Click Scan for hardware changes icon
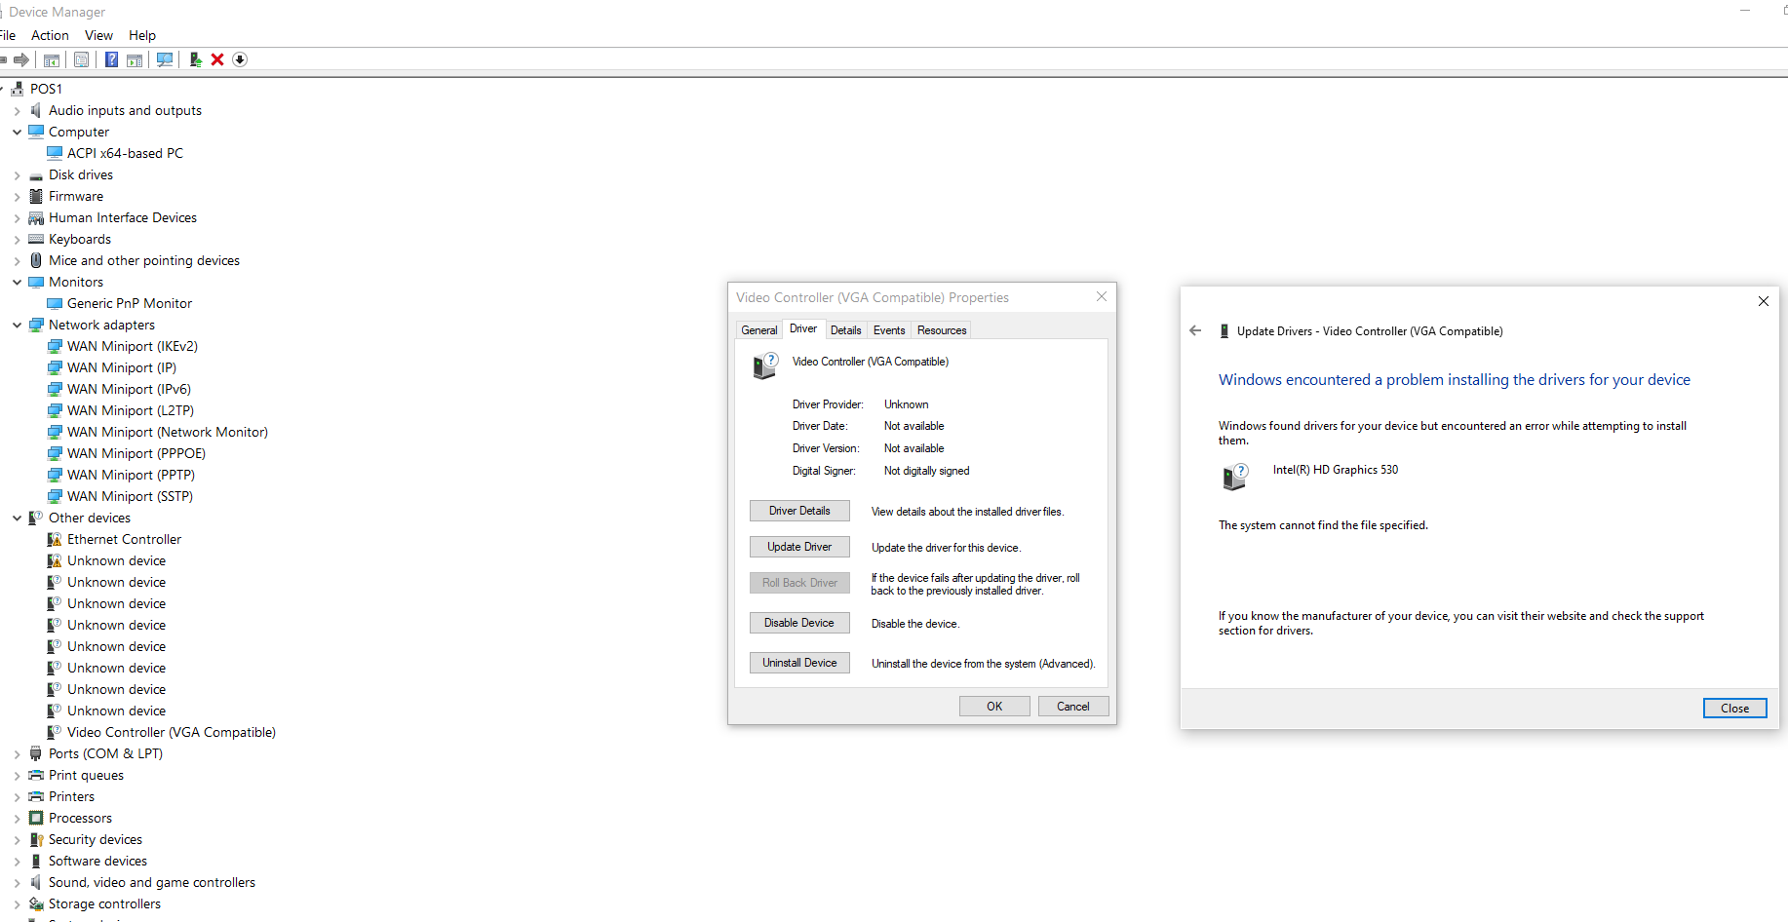Image resolution: width=1788 pixels, height=922 pixels. [x=165, y=60]
